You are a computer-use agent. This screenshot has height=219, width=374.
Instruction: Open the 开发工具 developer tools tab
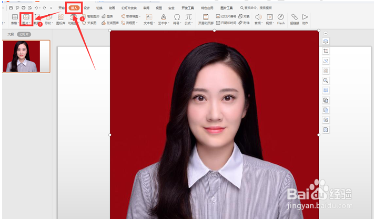tap(188, 8)
